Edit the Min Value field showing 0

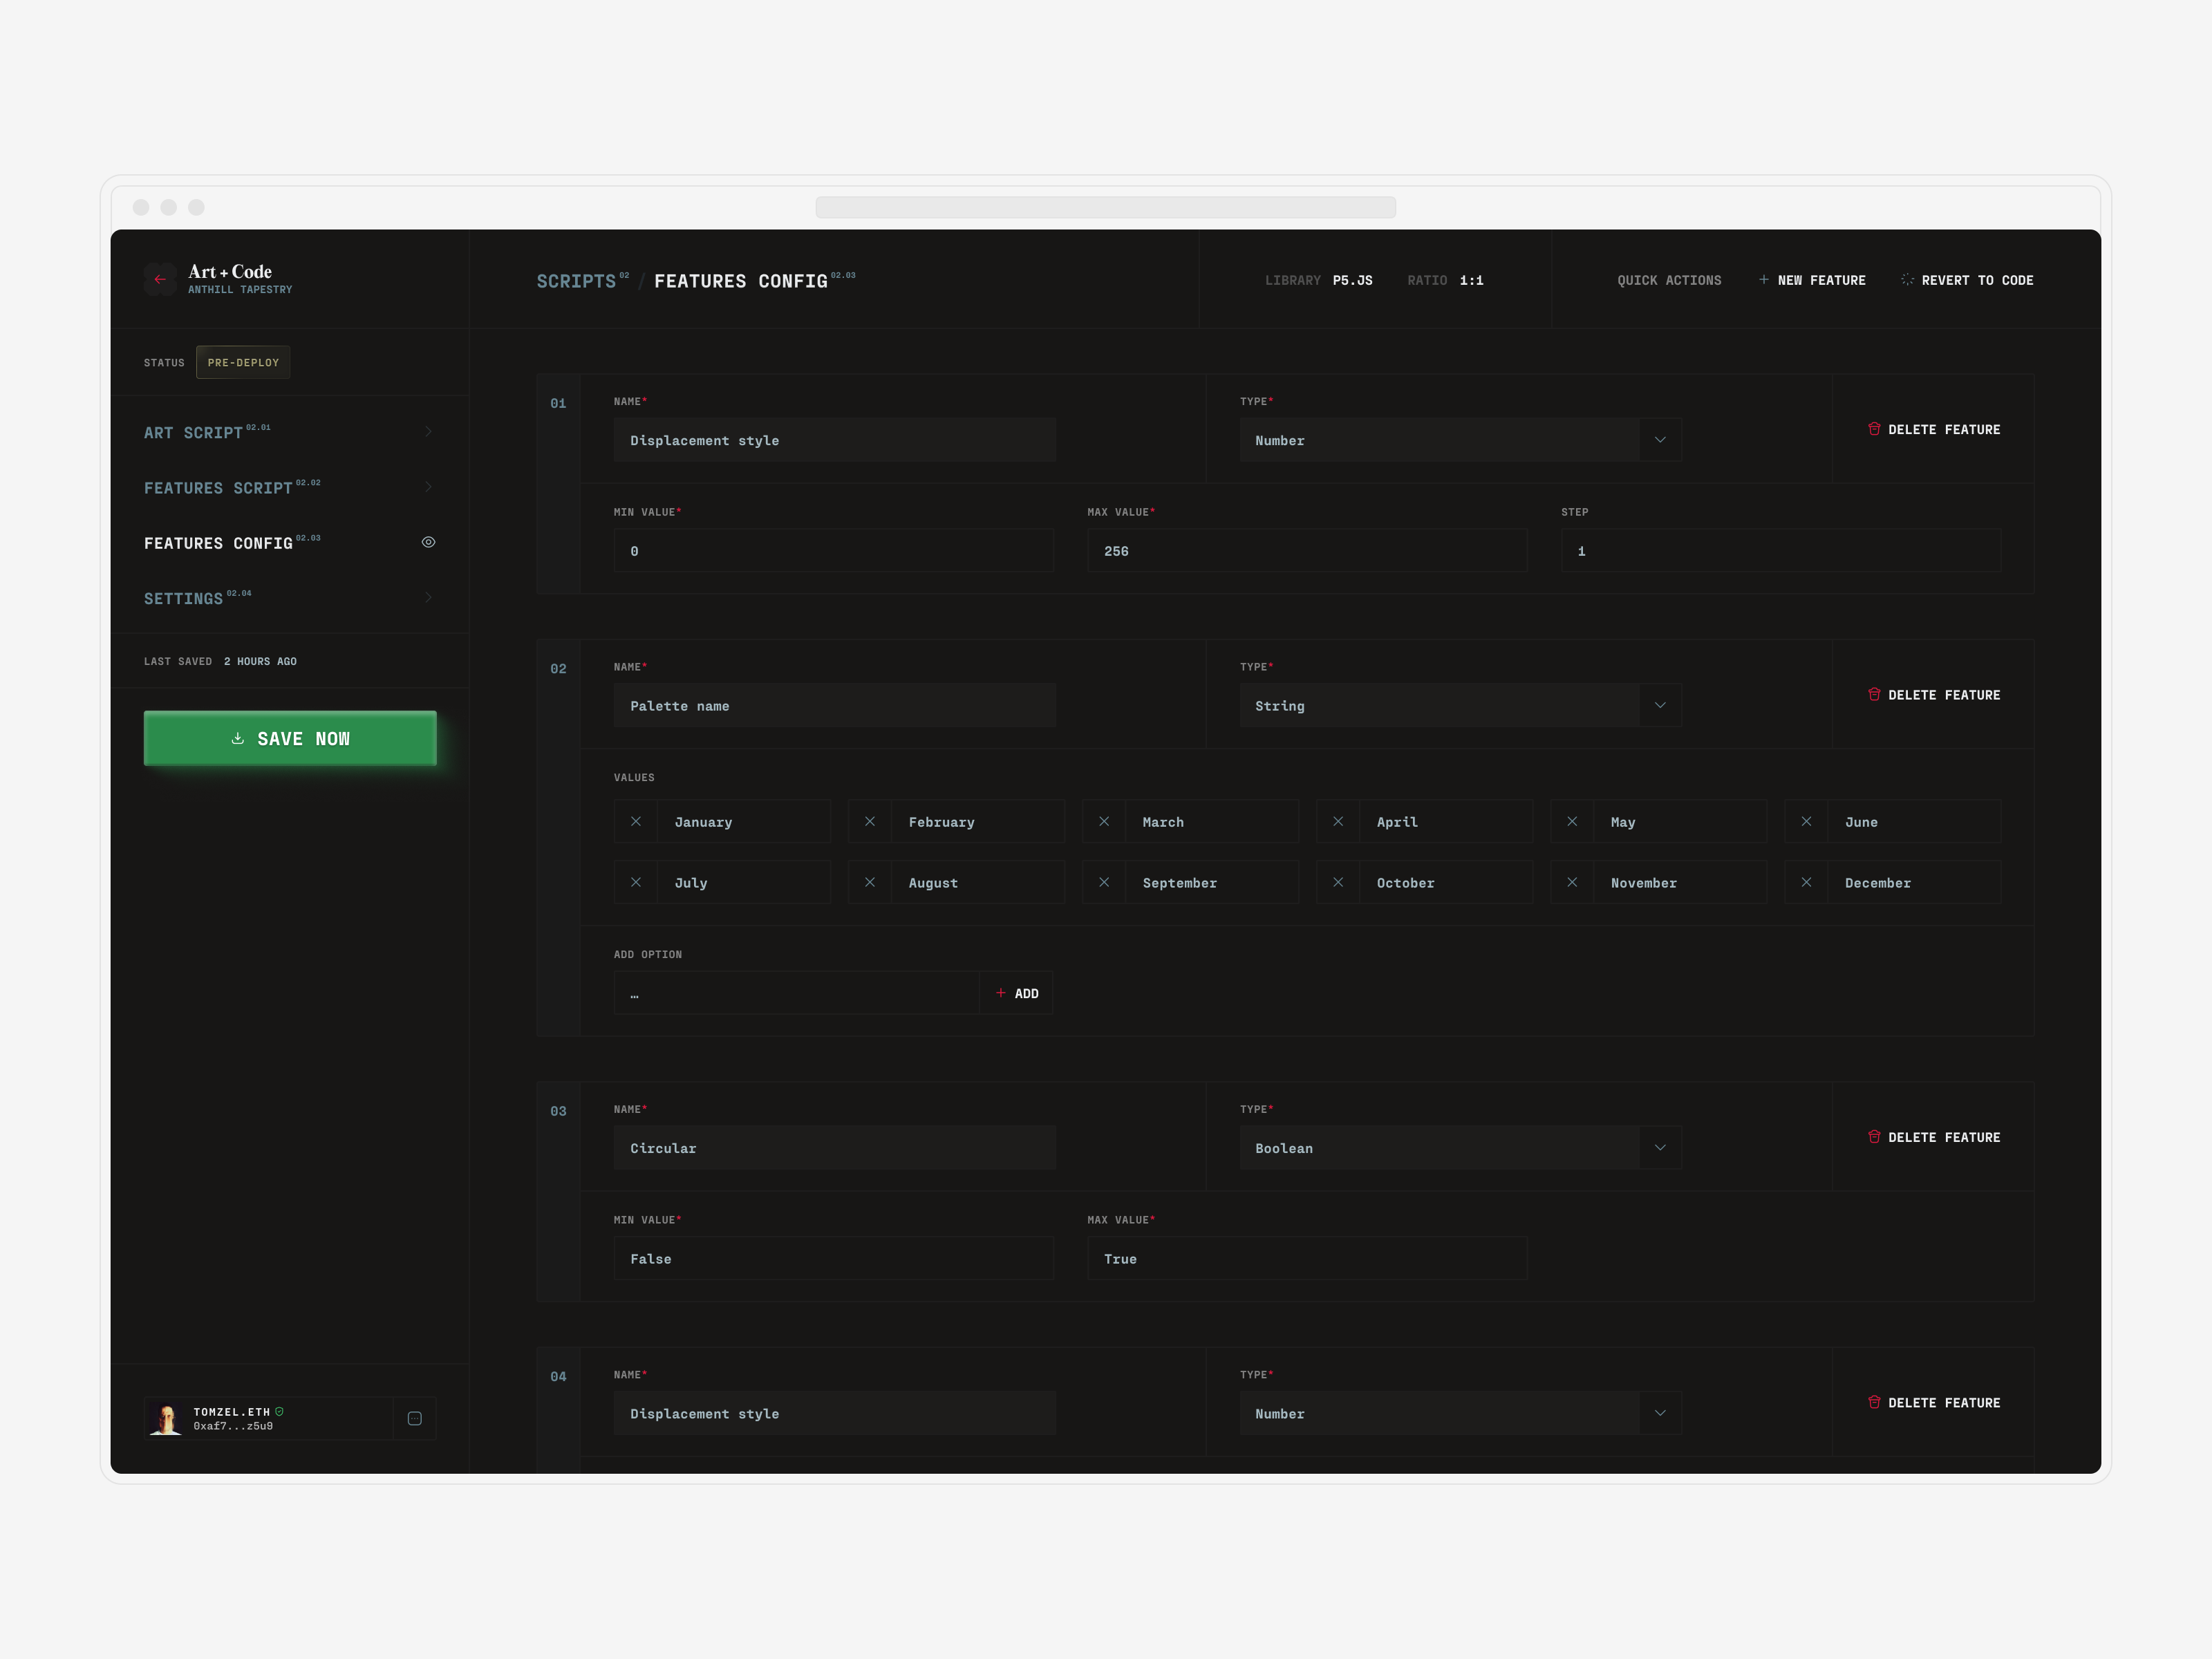coord(834,550)
